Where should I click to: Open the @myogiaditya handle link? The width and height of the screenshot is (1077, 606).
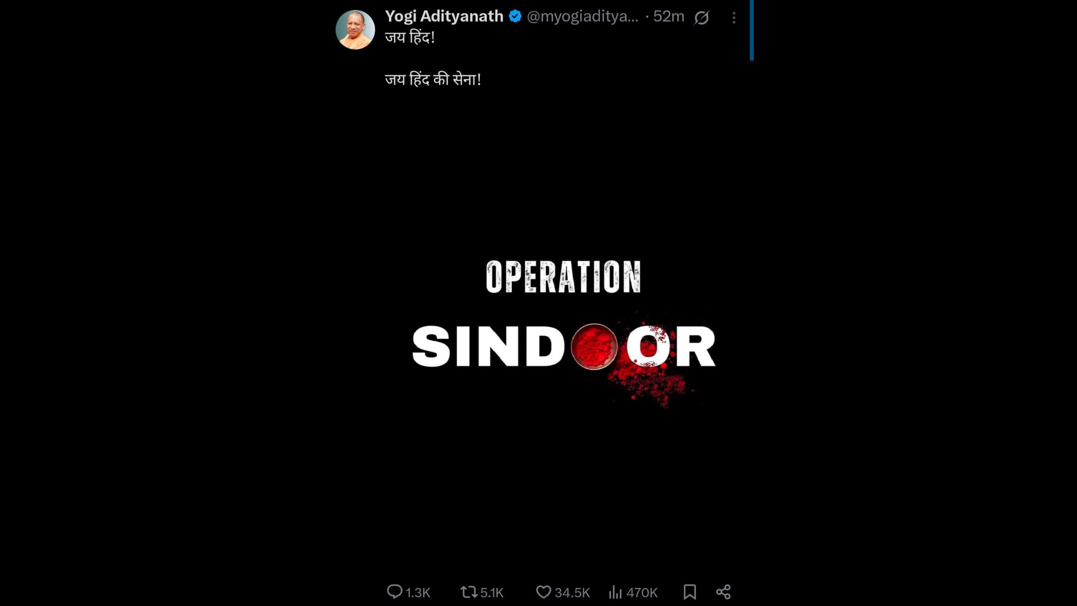(582, 17)
